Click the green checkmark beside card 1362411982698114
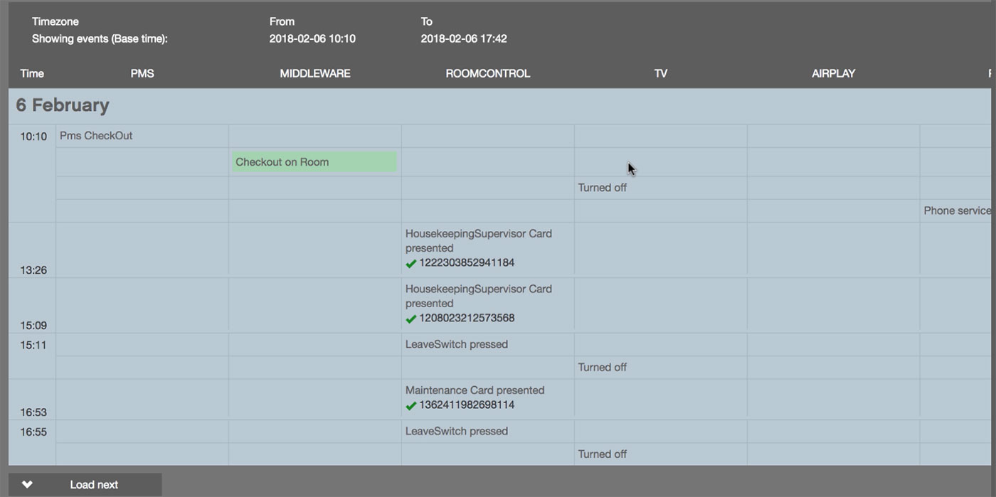The height and width of the screenshot is (497, 996). click(x=410, y=405)
